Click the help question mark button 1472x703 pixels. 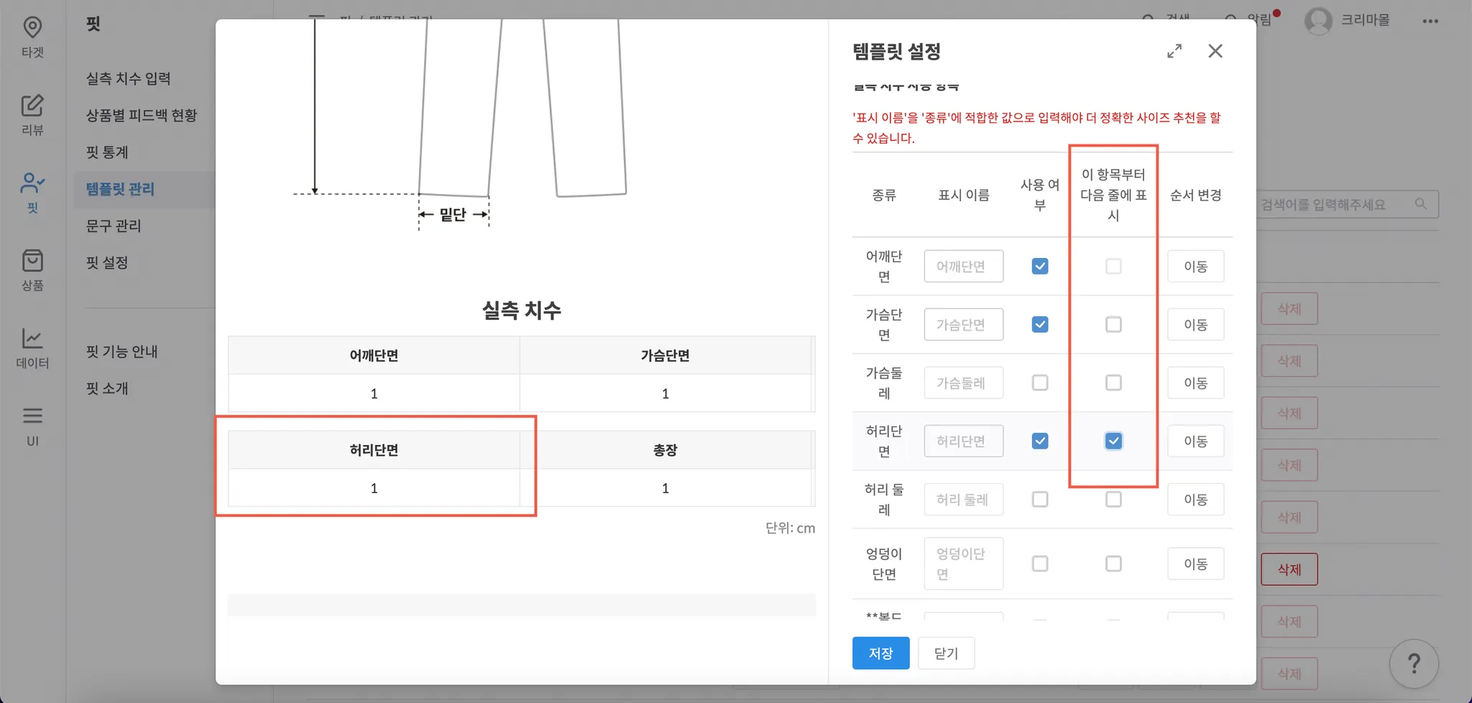point(1413,663)
